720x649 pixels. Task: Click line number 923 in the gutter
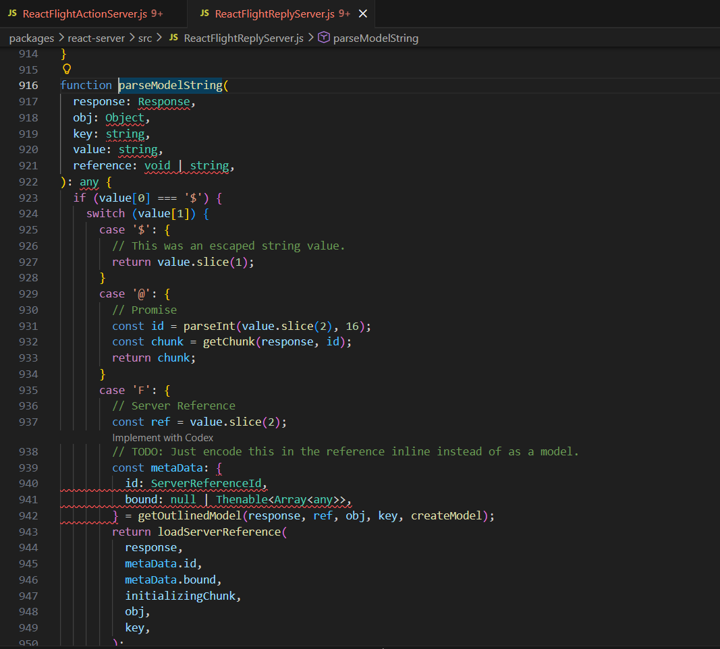(28, 198)
